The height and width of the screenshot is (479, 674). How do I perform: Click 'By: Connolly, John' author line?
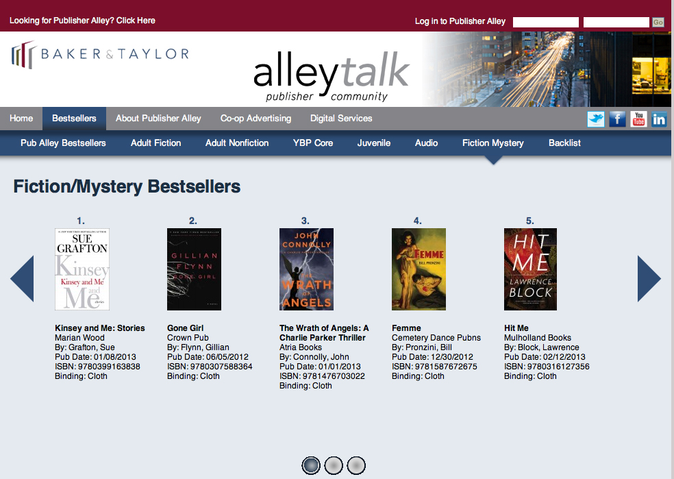tap(314, 357)
